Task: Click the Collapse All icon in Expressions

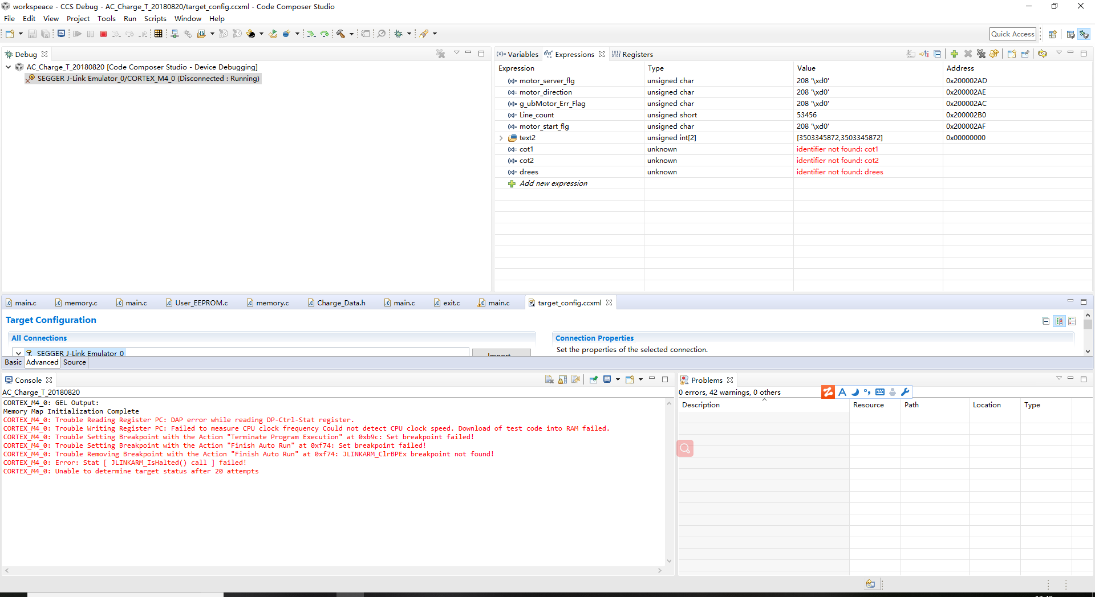Action: pyautogui.click(x=937, y=54)
